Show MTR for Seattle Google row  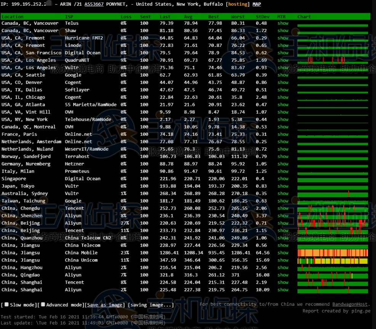[283, 75]
